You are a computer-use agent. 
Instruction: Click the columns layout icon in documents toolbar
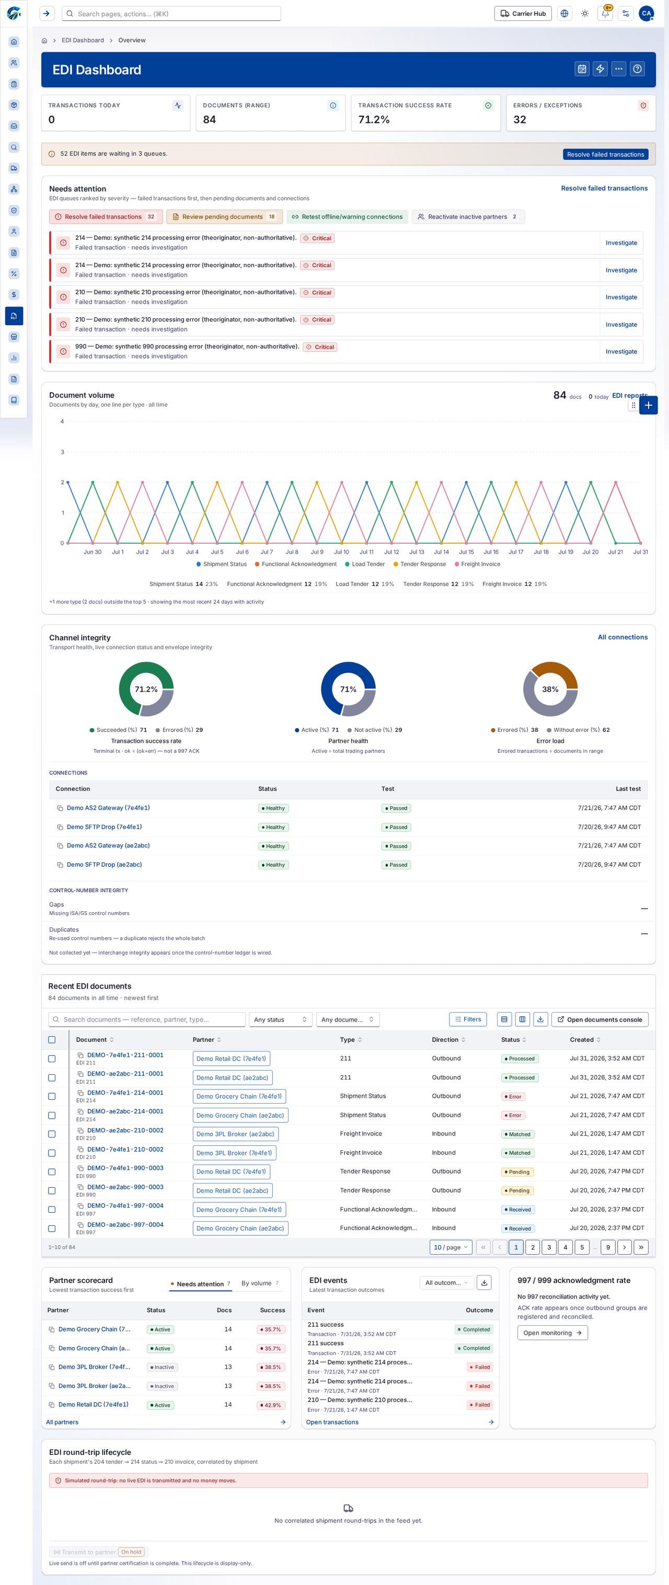522,1019
